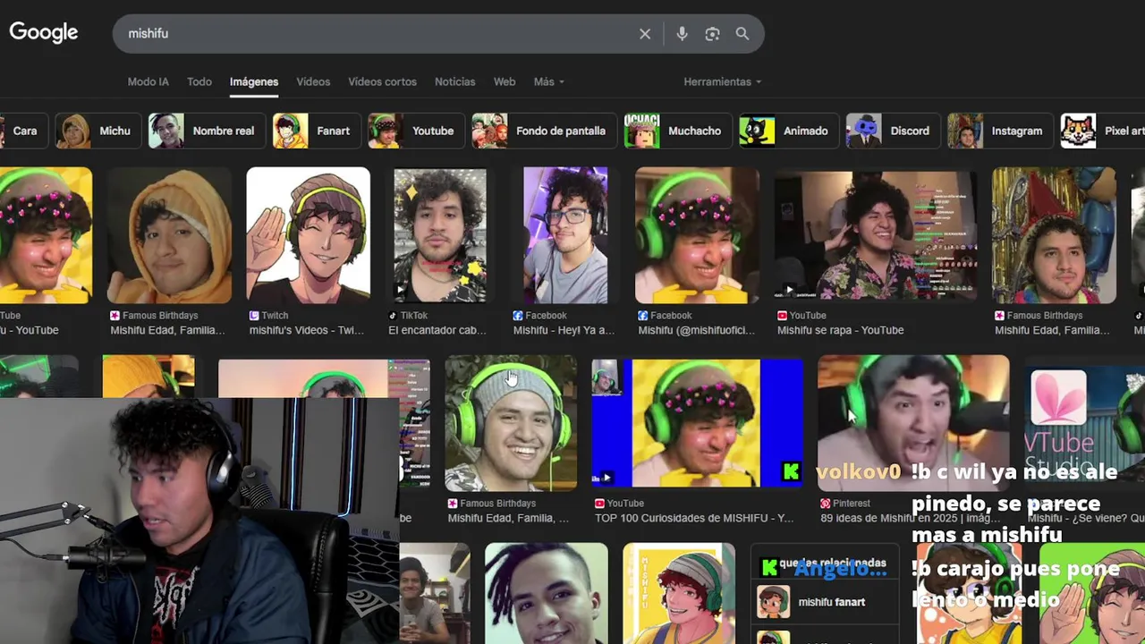Go to the Noticias tab
Image resolution: width=1145 pixels, height=644 pixels.
[x=454, y=81]
